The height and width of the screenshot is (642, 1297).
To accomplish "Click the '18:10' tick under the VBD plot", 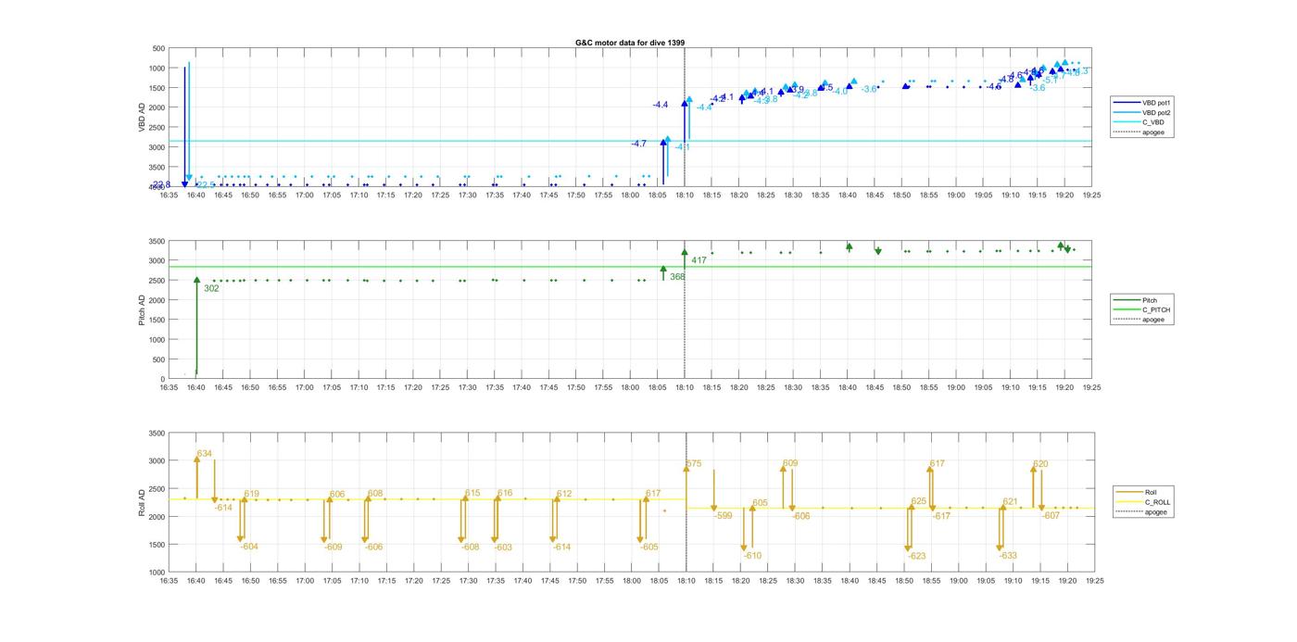I will point(685,195).
